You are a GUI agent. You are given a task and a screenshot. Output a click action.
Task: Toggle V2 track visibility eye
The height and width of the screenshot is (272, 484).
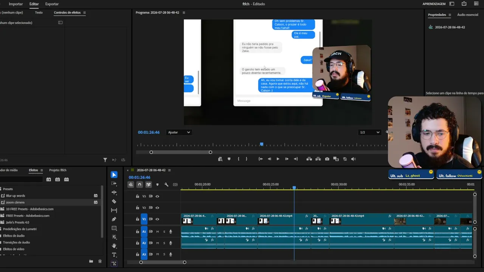pyautogui.click(x=157, y=208)
